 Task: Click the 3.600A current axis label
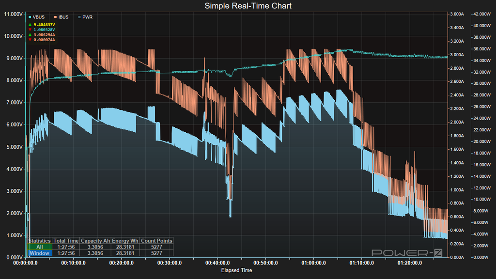click(457, 14)
